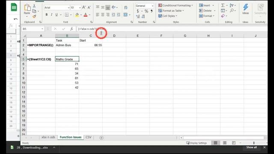274x154 pixels.
Task: Select Top Align icon
Action: tap(98, 7)
